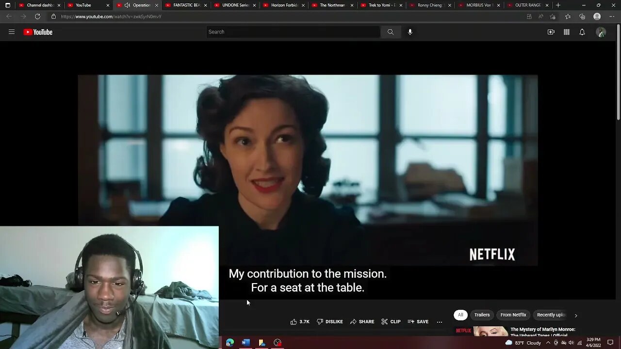Open more actions ellipsis under video
This screenshot has height=349, width=621.
pyautogui.click(x=440, y=322)
